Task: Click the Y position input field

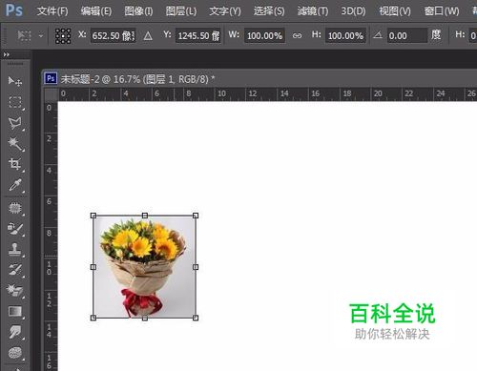Action: [198, 35]
